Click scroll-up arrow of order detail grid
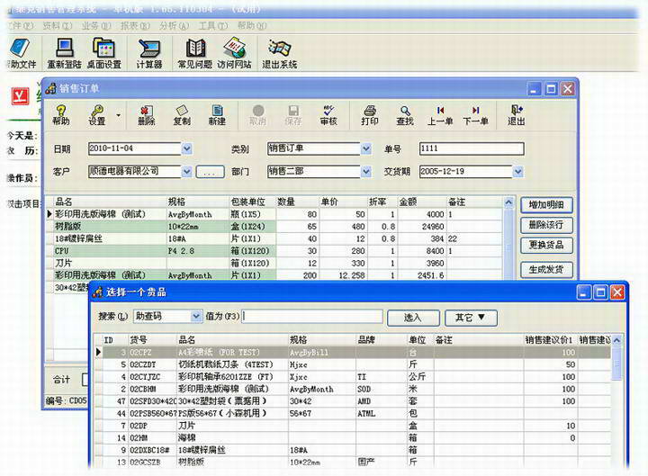This screenshot has width=648, height=476. 508,202
